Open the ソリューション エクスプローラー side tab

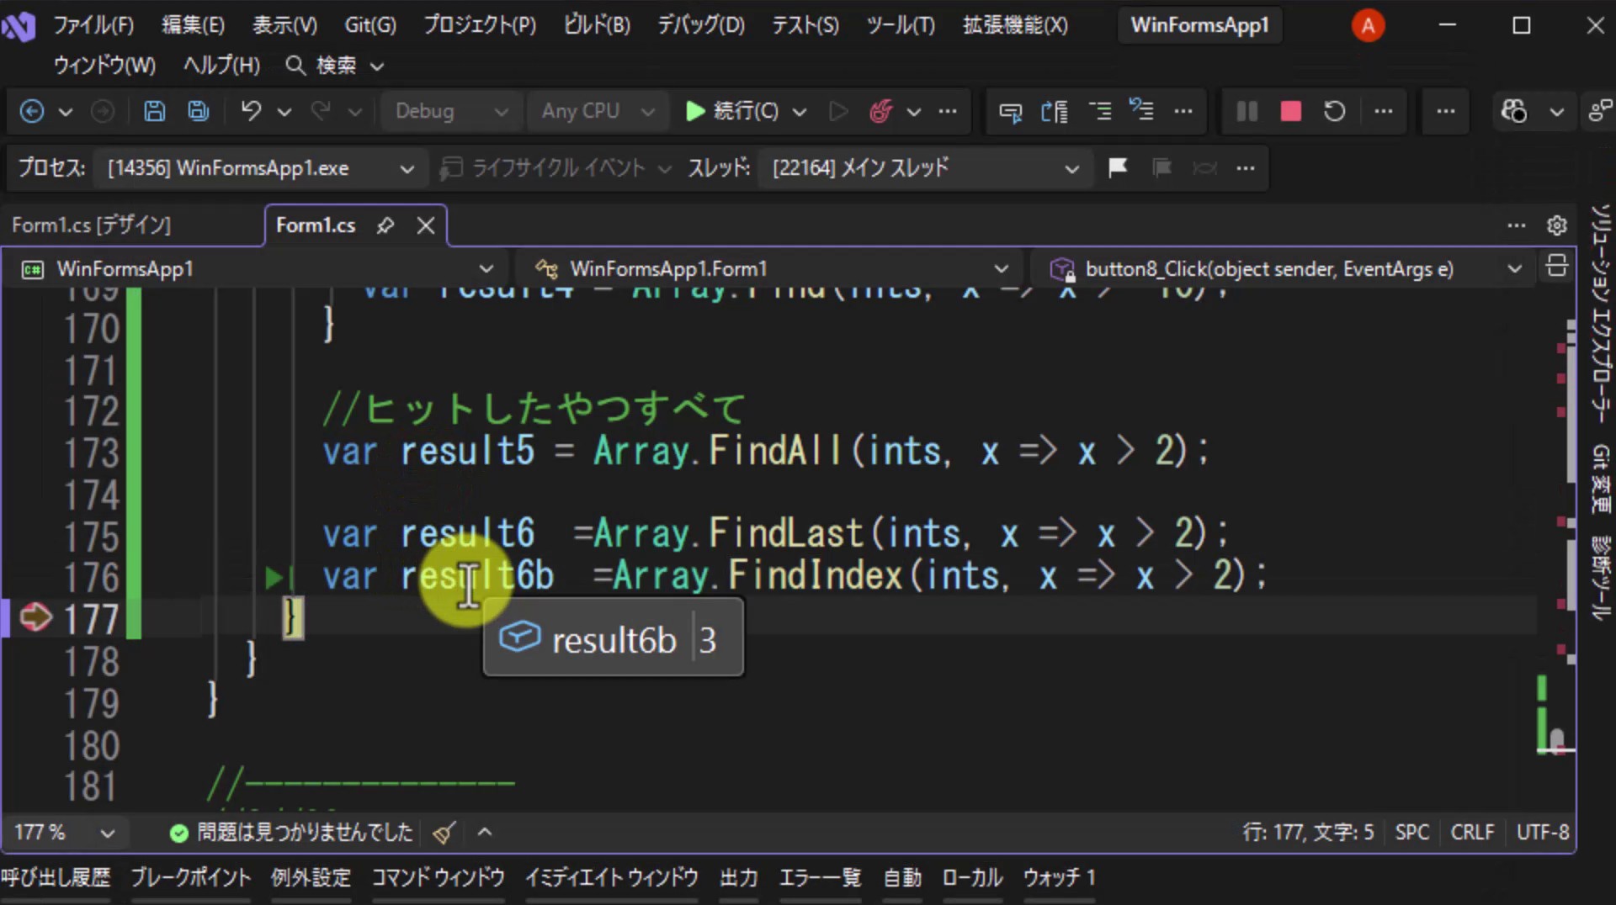(1600, 313)
